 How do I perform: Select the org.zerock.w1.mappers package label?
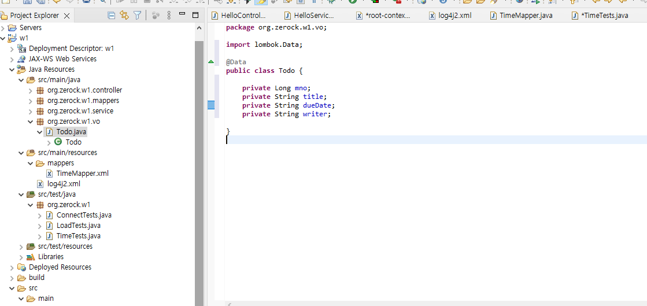click(x=83, y=100)
